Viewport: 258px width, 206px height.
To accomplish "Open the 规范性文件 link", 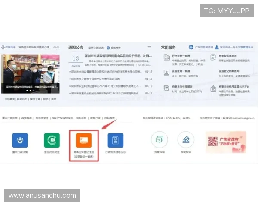I will [x=42, y=118].
